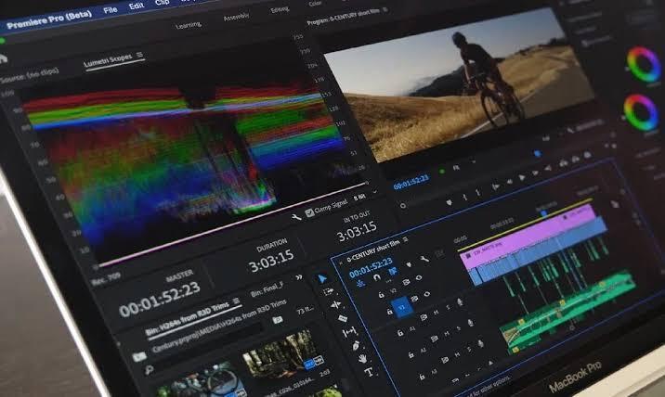Click Go to Out point button
Viewport: 665px width, 397px height.
548,168
